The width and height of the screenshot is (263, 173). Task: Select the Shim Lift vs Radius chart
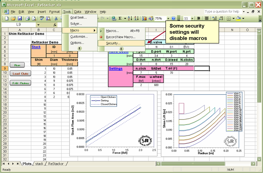click(203, 124)
